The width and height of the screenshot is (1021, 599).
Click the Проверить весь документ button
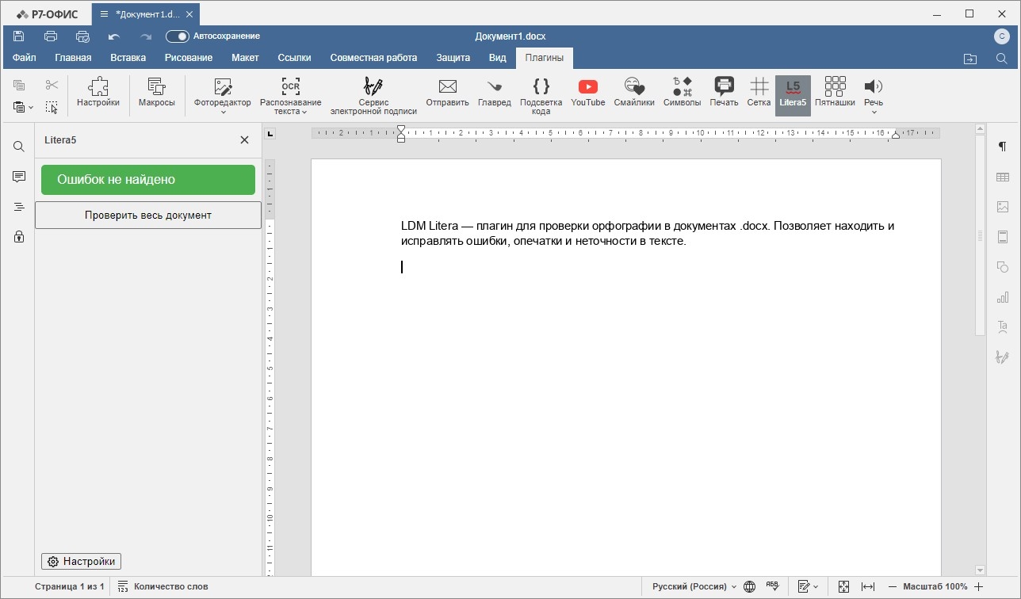[x=148, y=215]
